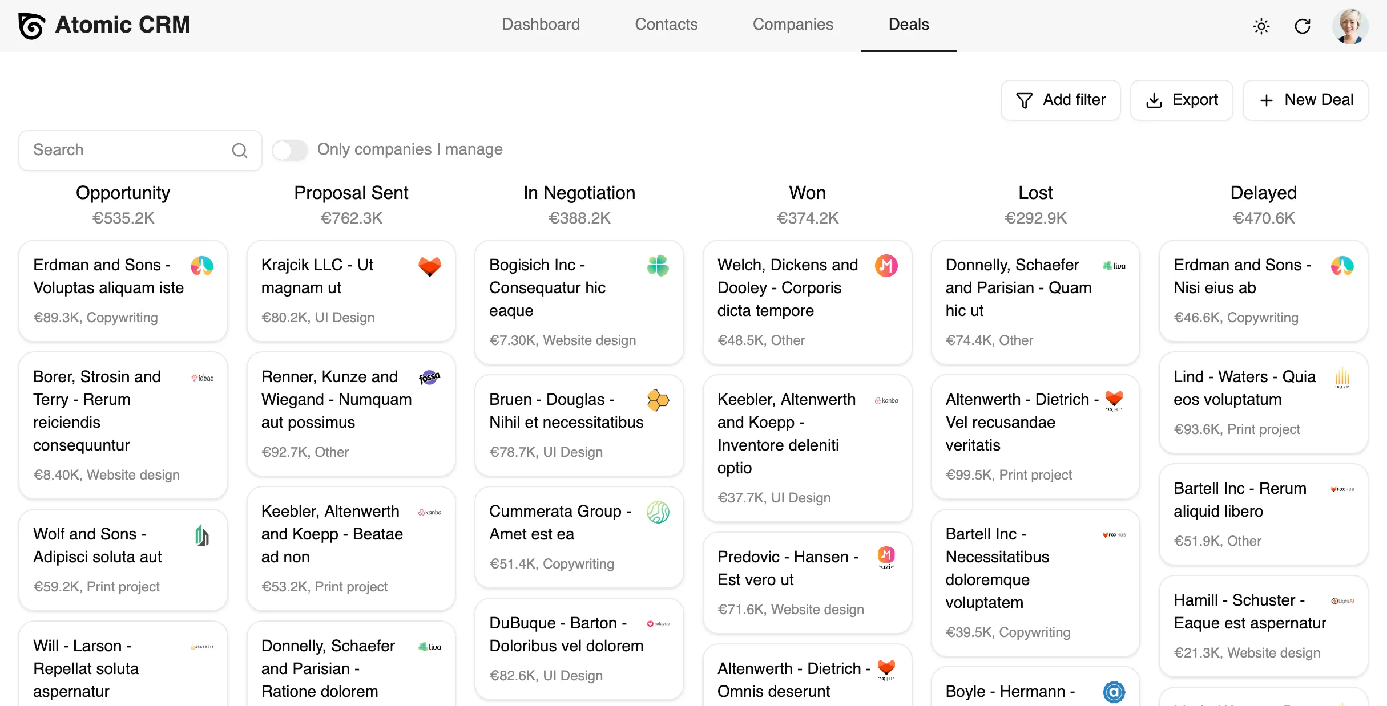Click the Delayed column heading
1387x706 pixels.
1264,193
